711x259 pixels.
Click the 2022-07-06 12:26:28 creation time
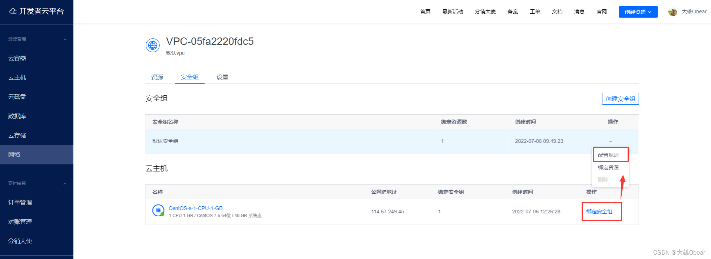coord(536,212)
